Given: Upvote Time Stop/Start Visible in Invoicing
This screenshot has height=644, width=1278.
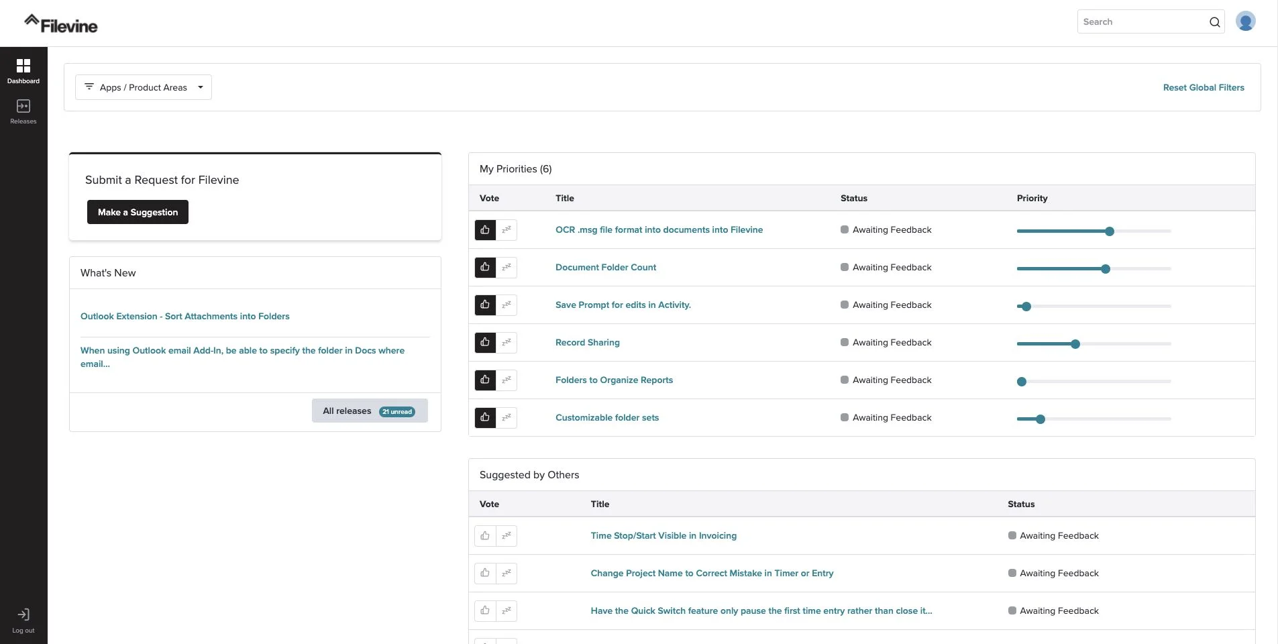Looking at the screenshot, I should [x=485, y=536].
